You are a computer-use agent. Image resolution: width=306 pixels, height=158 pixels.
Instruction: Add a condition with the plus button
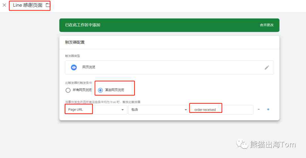tap(268, 109)
